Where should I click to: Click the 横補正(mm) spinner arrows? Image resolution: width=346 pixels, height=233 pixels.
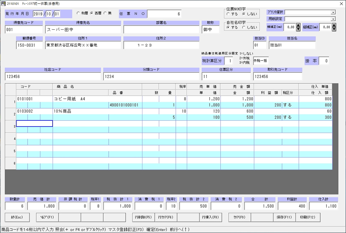coord(298,27)
